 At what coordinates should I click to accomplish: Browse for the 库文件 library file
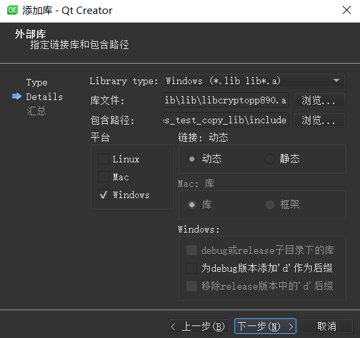pos(320,100)
